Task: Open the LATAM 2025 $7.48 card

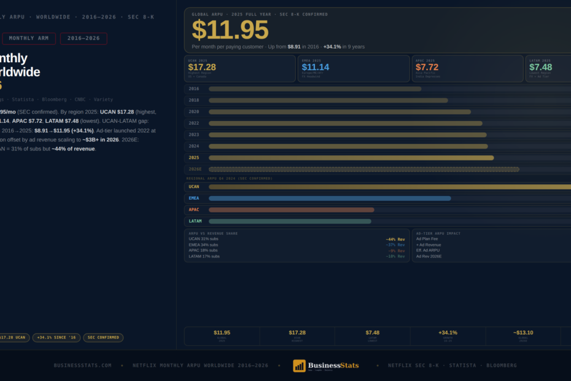Action: [548, 69]
